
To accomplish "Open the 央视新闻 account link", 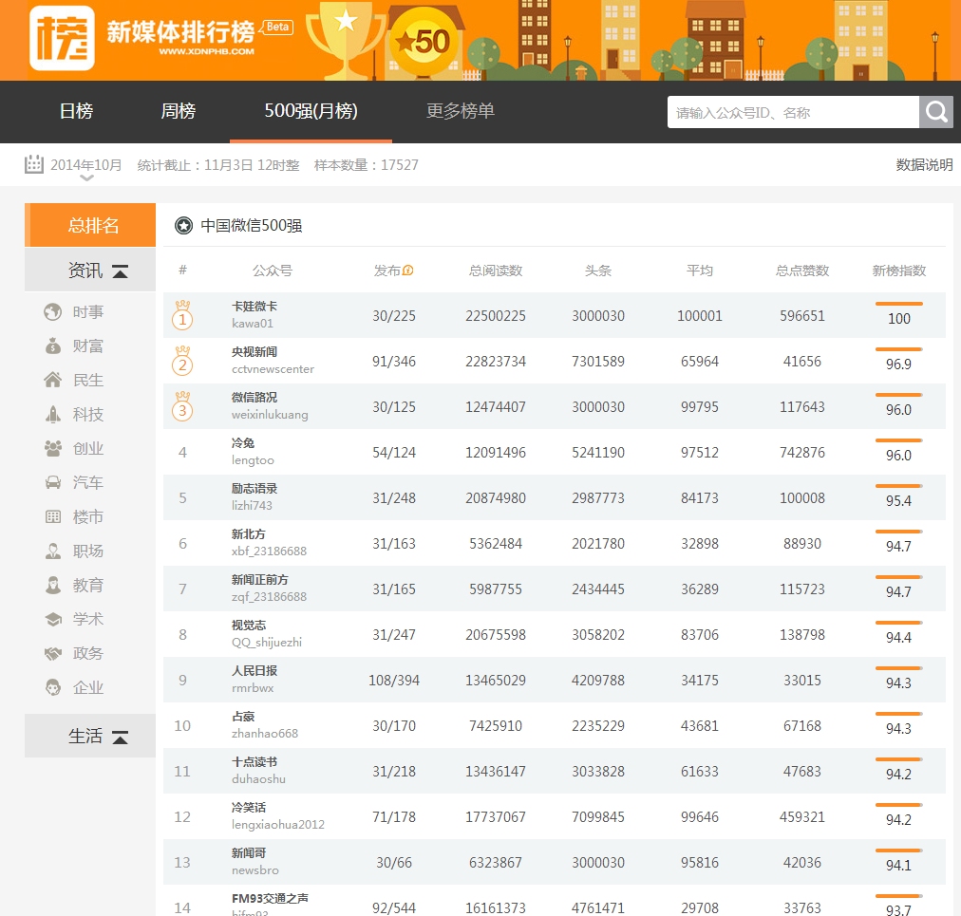I will (x=254, y=352).
